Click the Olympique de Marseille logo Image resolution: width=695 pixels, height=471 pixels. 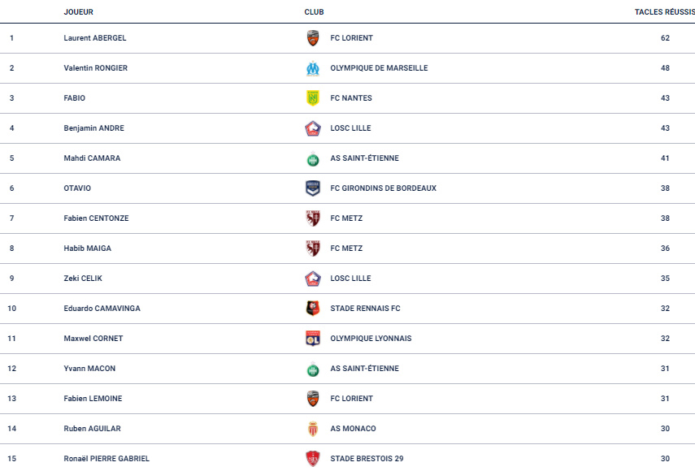coord(313,68)
